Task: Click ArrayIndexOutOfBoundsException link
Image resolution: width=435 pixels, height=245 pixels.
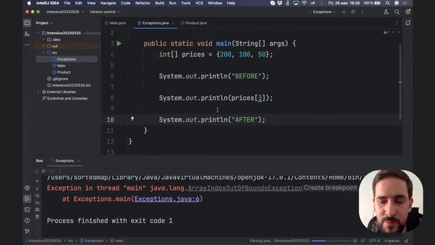Action: point(245,188)
